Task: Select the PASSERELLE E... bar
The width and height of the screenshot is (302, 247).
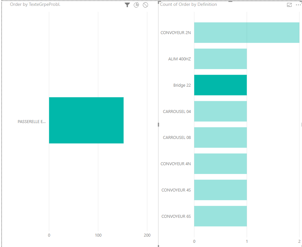Action: 86,120
